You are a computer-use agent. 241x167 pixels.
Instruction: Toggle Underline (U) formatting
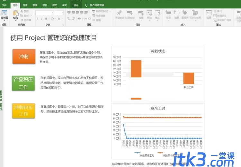tap(46, 19)
